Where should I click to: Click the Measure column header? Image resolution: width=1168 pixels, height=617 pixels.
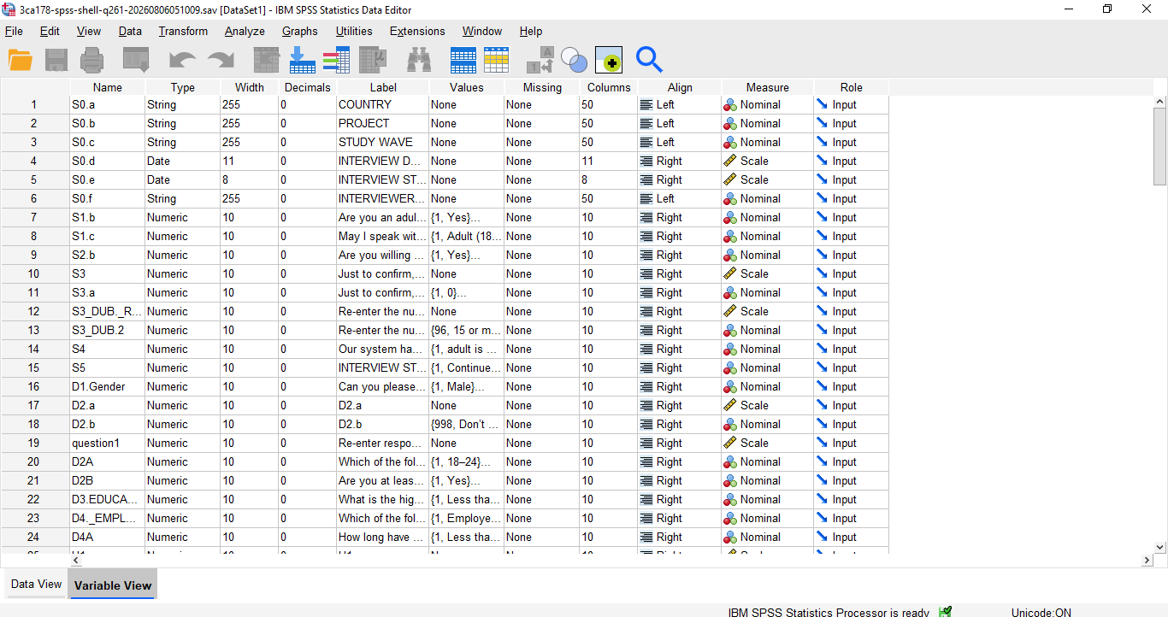pos(768,87)
